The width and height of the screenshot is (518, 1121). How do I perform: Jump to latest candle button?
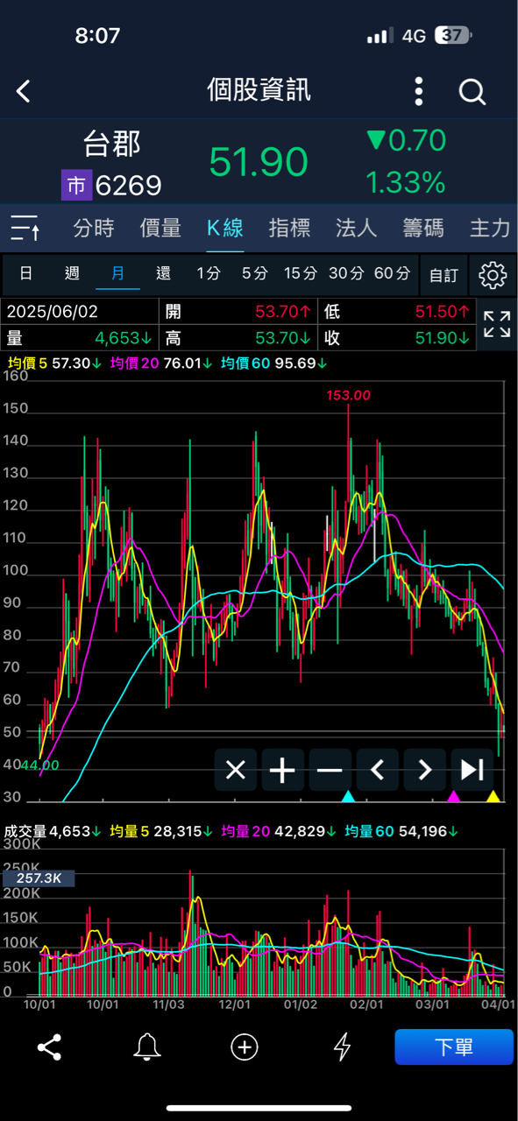[x=472, y=771]
